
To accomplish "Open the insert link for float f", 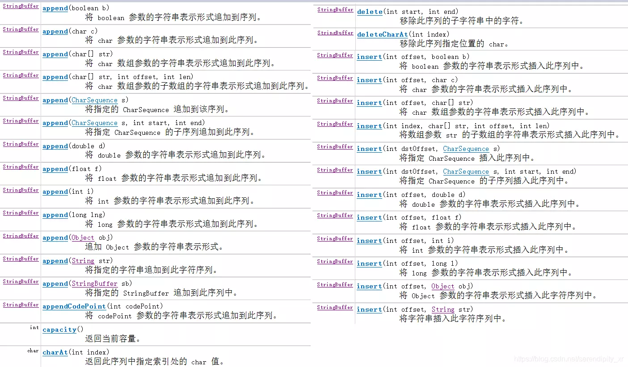I will [369, 217].
